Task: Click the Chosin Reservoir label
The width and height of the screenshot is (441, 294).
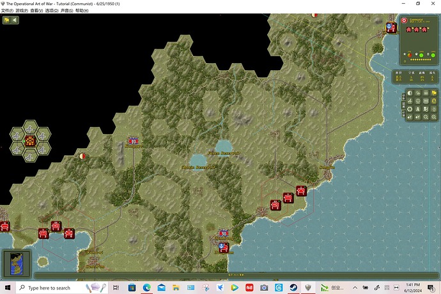Action: click(x=199, y=167)
